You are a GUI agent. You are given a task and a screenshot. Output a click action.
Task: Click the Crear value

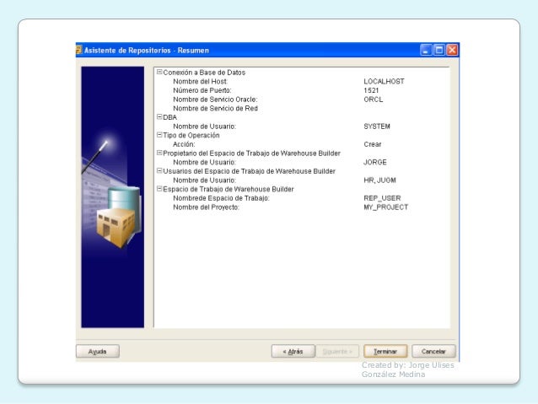pos(373,144)
